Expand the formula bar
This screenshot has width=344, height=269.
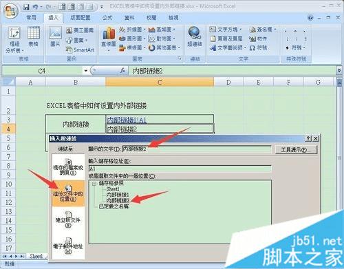pyautogui.click(x=339, y=71)
